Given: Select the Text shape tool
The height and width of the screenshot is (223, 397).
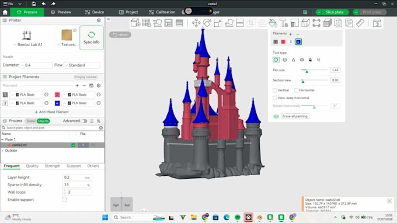Looking at the screenshot, I should (x=284, y=23).
